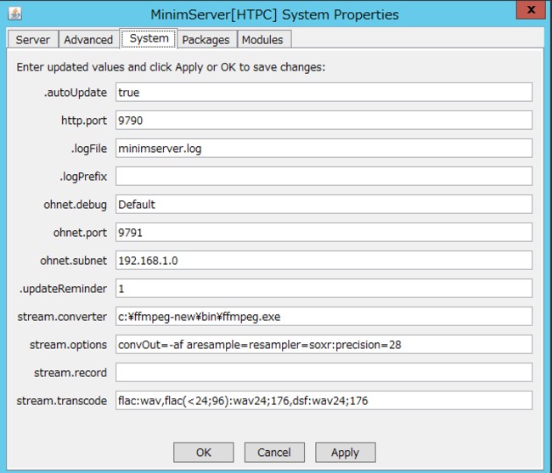
Task: Click the stream.converter label
Action: [62, 317]
